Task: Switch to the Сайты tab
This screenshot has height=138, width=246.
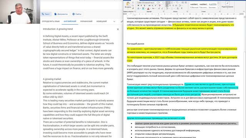Action: point(77,14)
